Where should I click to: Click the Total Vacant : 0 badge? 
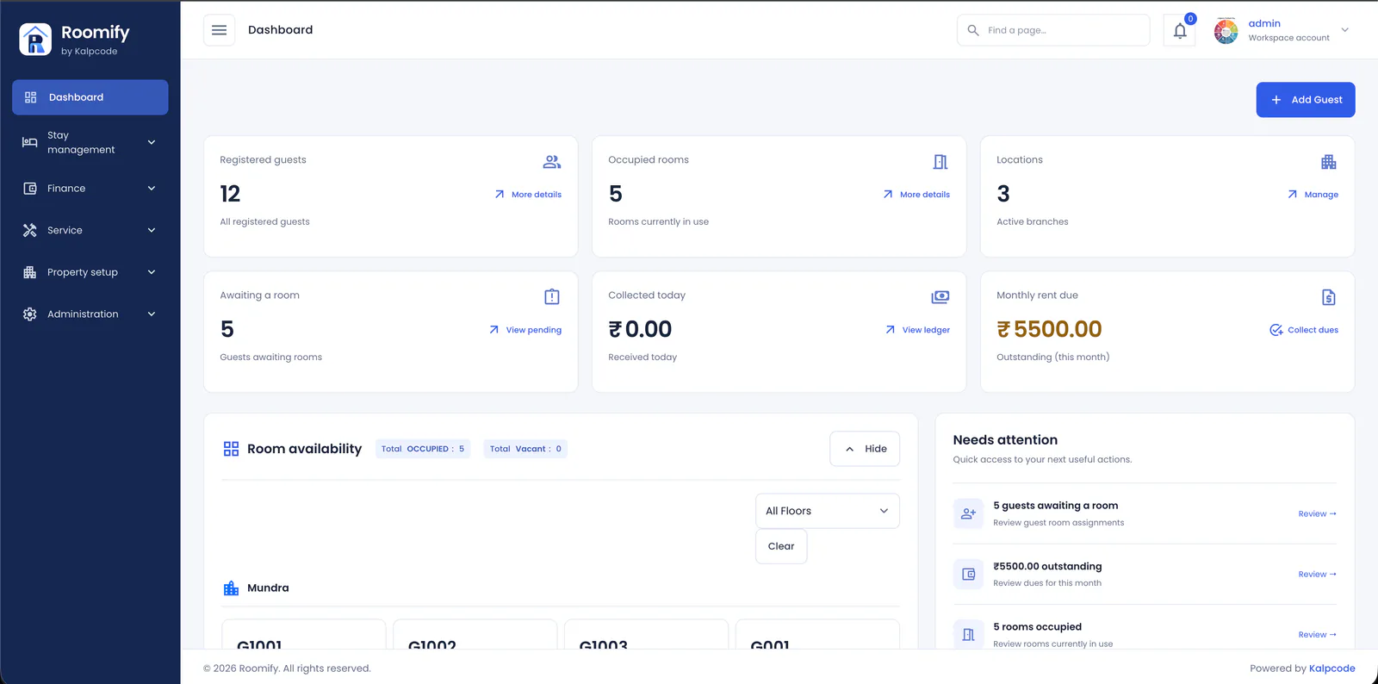click(525, 449)
